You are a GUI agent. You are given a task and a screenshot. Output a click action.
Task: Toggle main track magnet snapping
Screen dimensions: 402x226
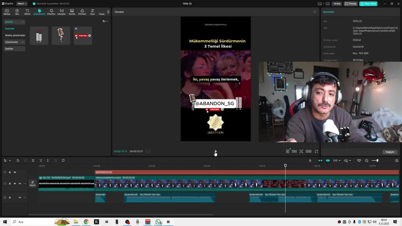pos(320,161)
